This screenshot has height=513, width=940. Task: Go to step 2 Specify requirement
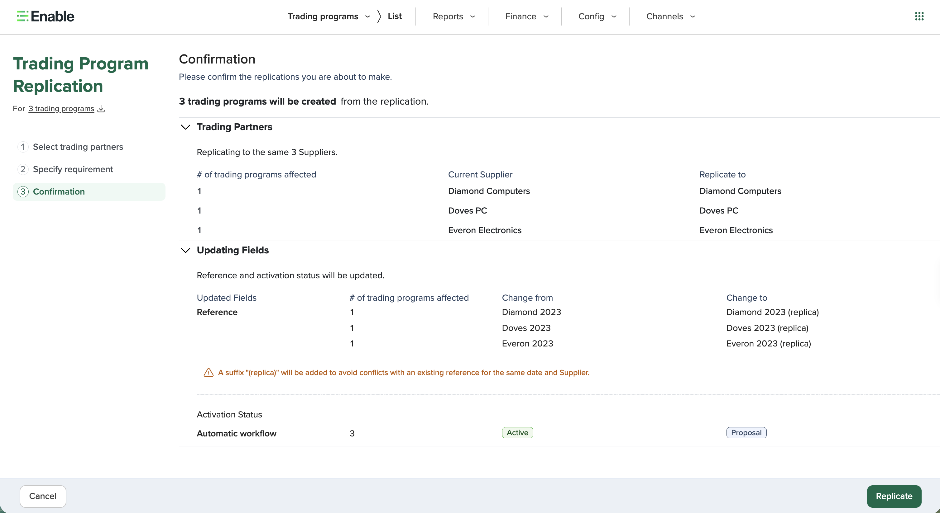pos(65,169)
